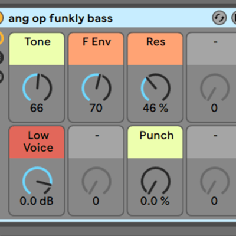Click the Res value 46 %

[155, 108]
